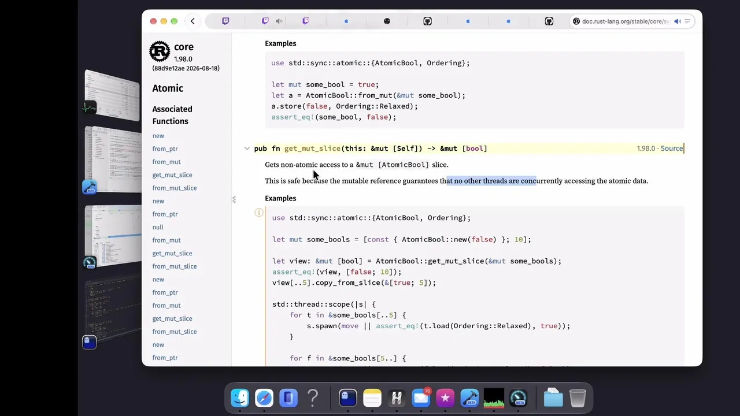Open the blue panel app in Dock
The image size is (740, 416).
[x=288, y=398]
